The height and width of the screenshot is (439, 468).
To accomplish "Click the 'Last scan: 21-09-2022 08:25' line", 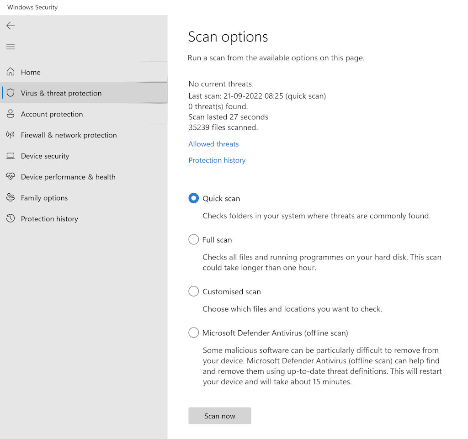I will [257, 96].
